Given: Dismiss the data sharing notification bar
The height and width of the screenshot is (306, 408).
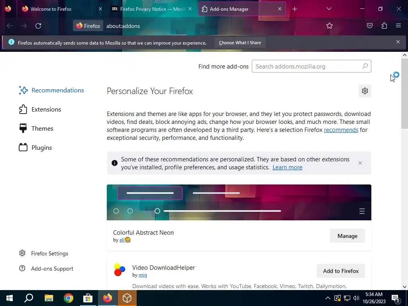Looking at the screenshot, I should [x=398, y=42].
